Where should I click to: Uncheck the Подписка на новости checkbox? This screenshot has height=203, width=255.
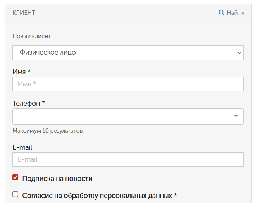pyautogui.click(x=15, y=177)
